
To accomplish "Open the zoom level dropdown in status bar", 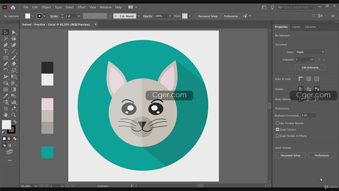I will click(x=36, y=186).
